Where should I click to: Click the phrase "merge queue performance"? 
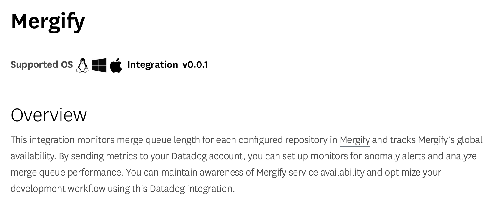tap(67, 173)
